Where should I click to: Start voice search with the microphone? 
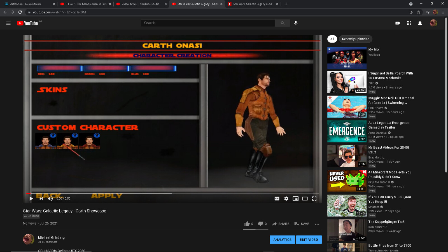click(296, 23)
